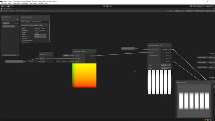Viewport: 215px width, 121px height.
Task: Open the Component menu
Action: tap(25, 3)
